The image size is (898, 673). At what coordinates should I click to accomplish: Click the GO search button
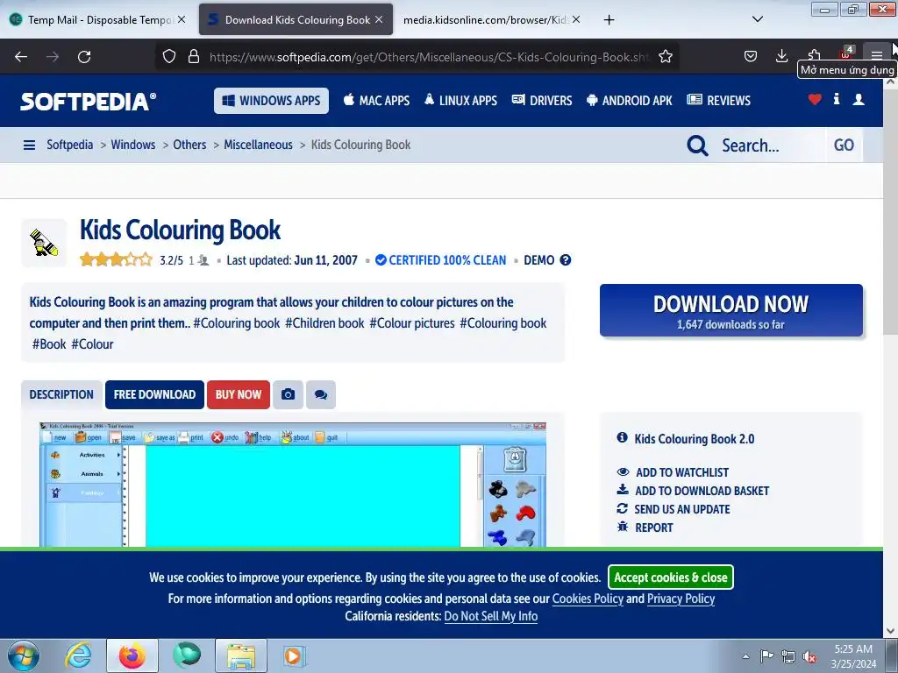[845, 145]
